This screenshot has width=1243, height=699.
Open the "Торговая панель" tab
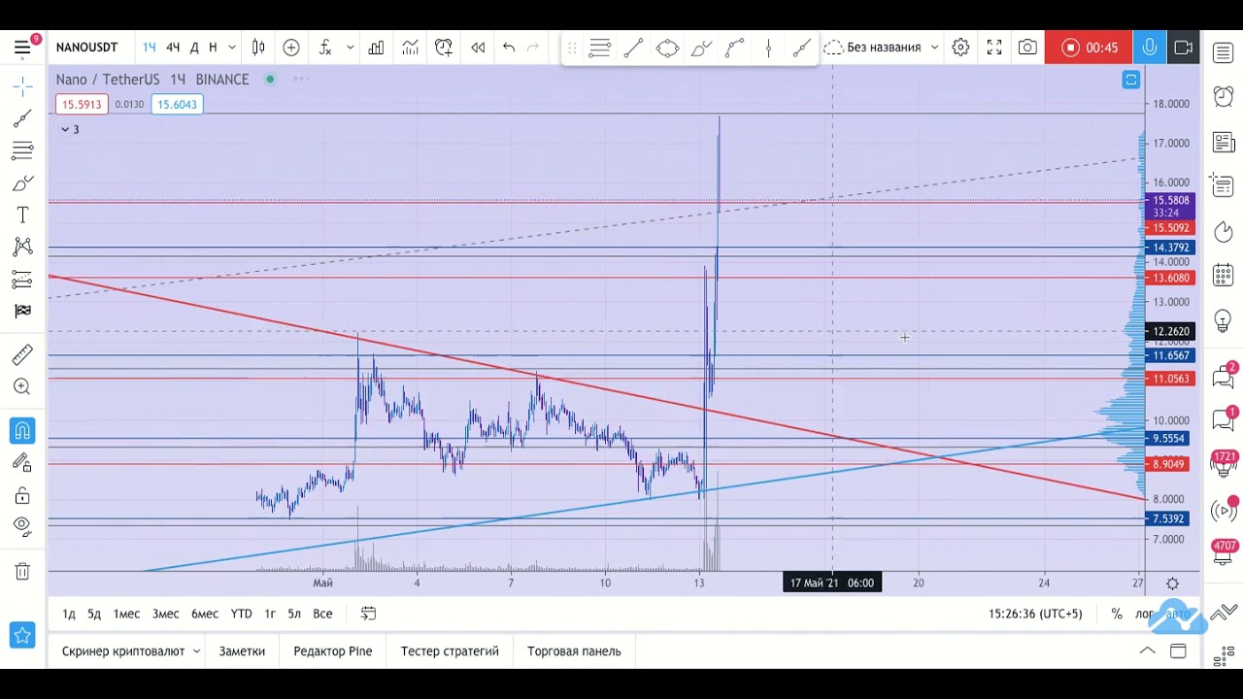(574, 651)
